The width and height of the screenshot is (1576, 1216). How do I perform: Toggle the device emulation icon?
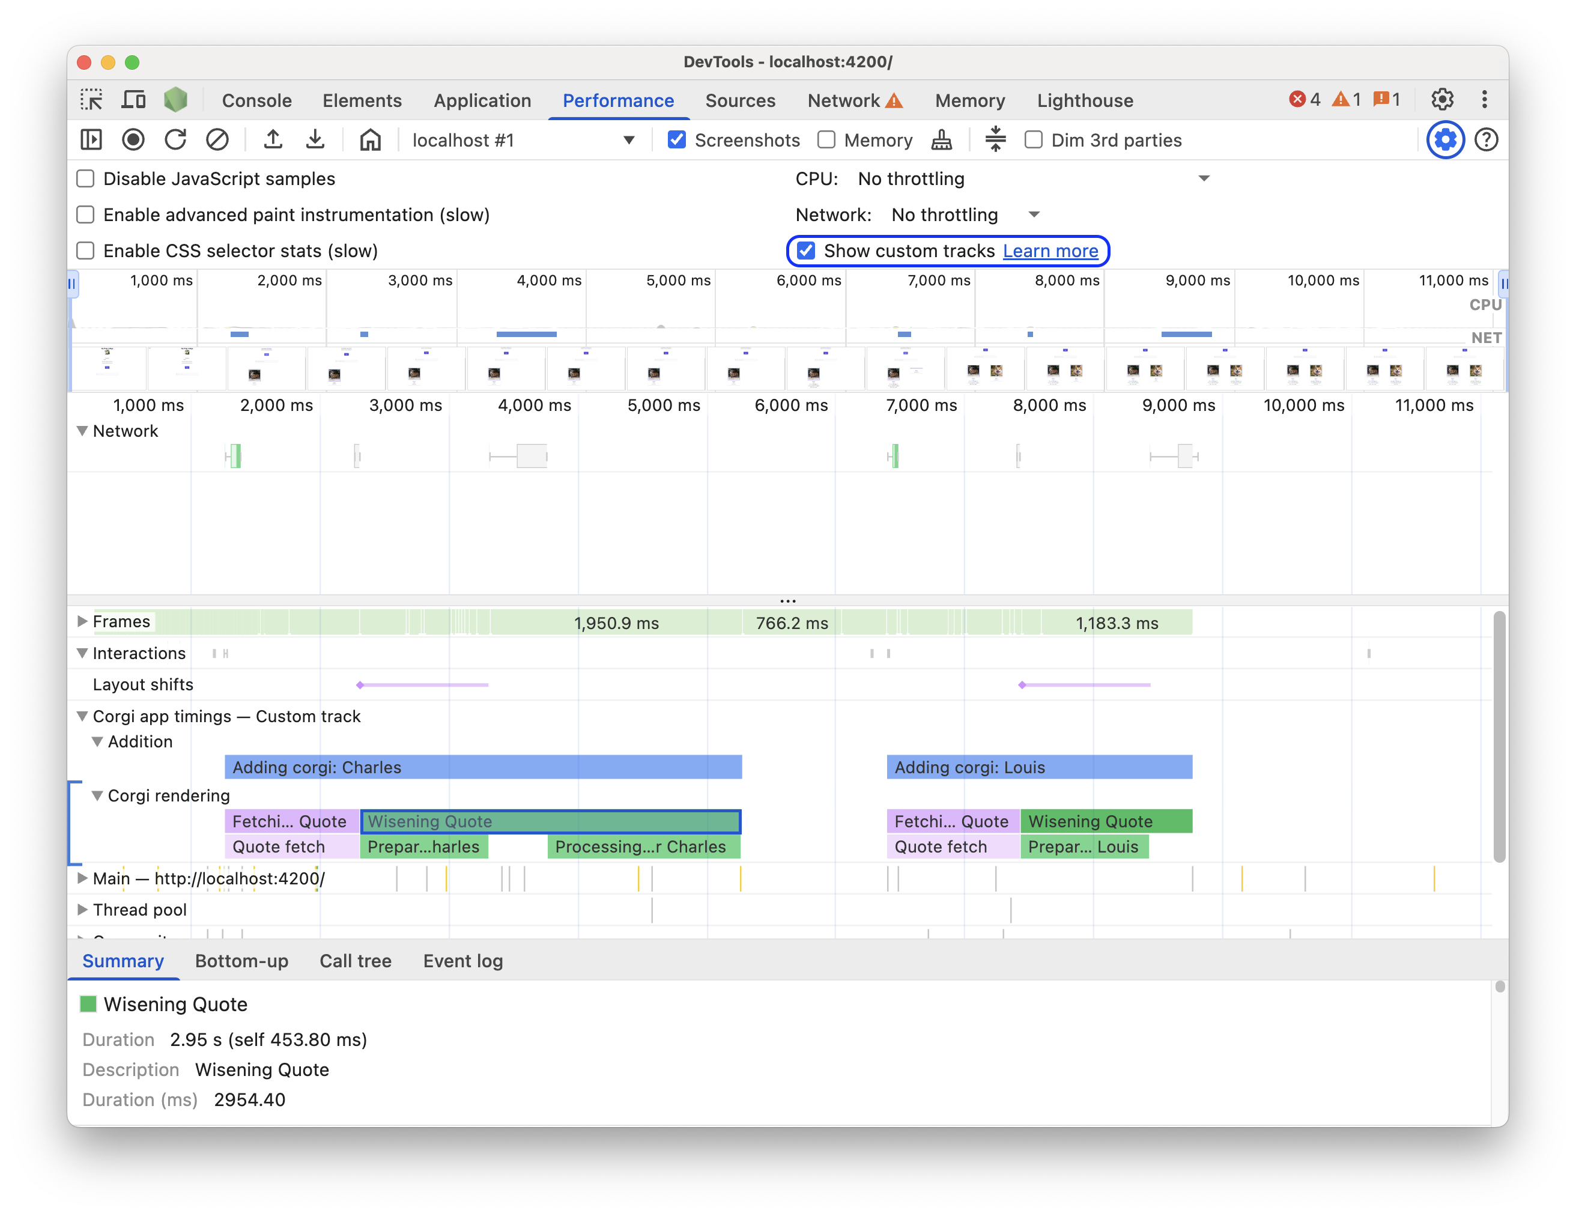pyautogui.click(x=133, y=100)
